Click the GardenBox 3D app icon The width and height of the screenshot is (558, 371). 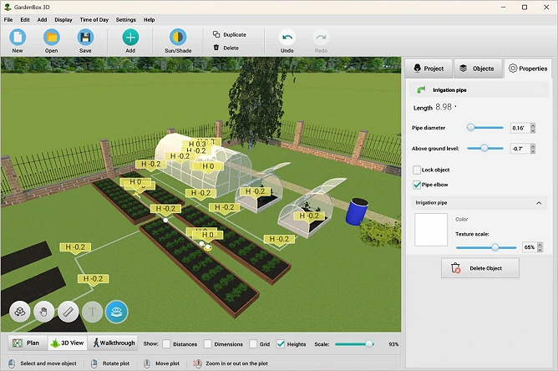[x=8, y=8]
